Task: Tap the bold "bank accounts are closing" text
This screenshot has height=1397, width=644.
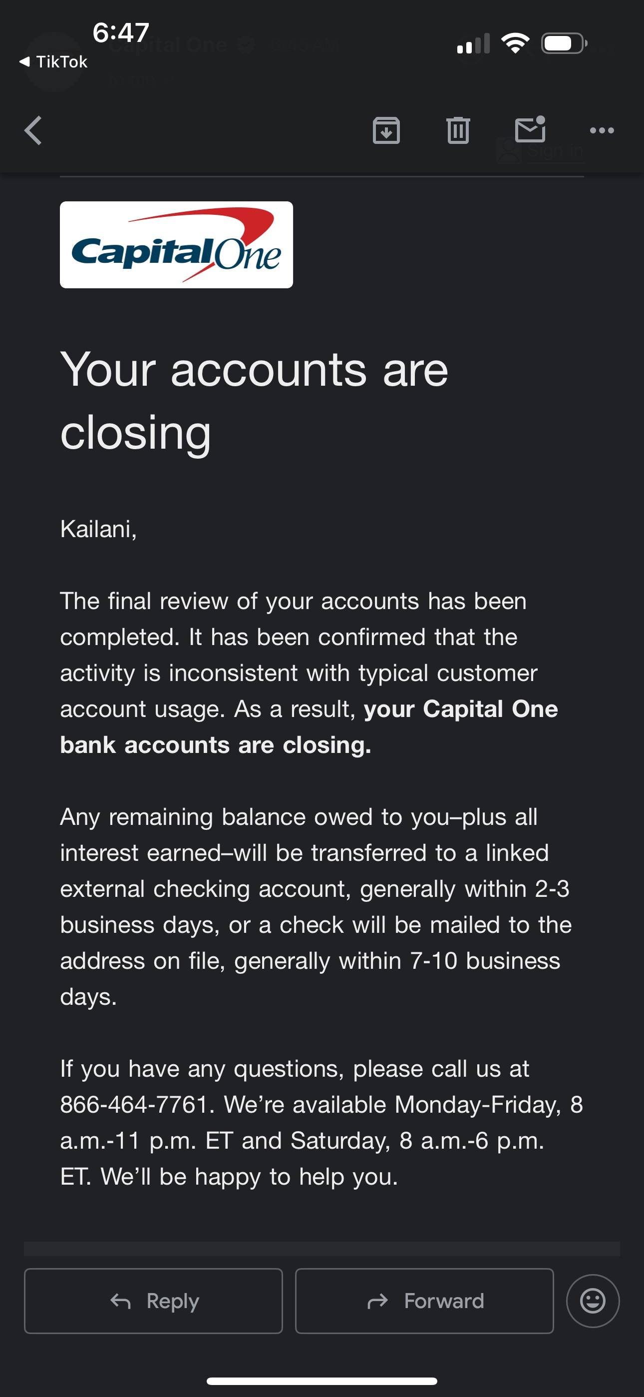Action: coord(216,744)
